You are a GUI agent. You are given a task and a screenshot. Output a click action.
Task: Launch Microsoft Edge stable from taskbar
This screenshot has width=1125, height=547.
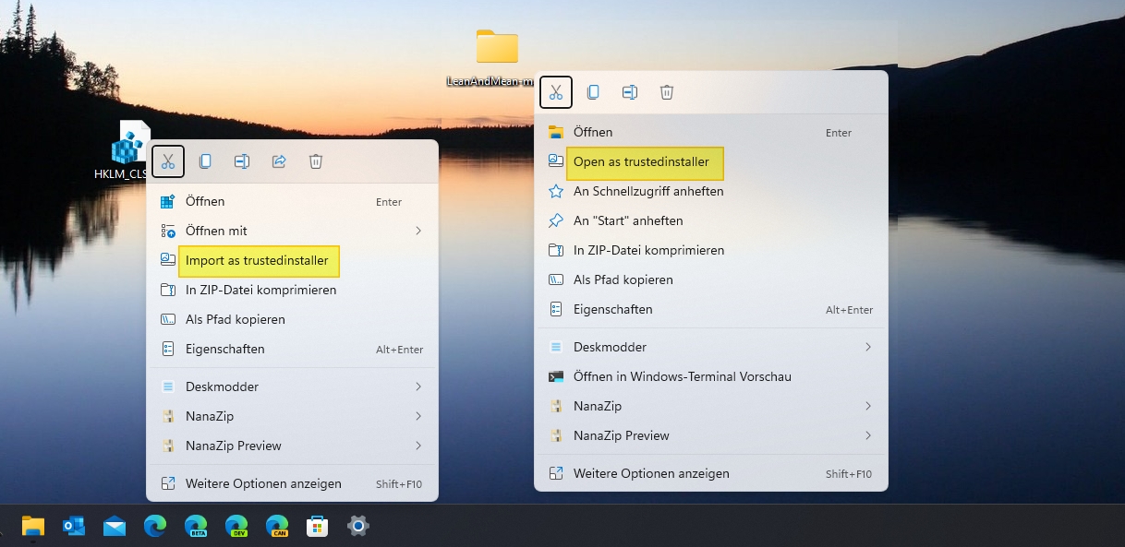click(155, 526)
